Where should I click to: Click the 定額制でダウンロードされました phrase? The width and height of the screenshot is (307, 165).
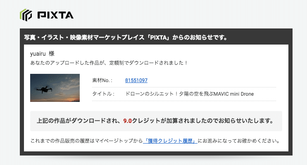coord(145,63)
